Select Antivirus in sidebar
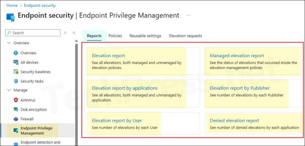The width and height of the screenshot is (305, 146). coord(28,100)
